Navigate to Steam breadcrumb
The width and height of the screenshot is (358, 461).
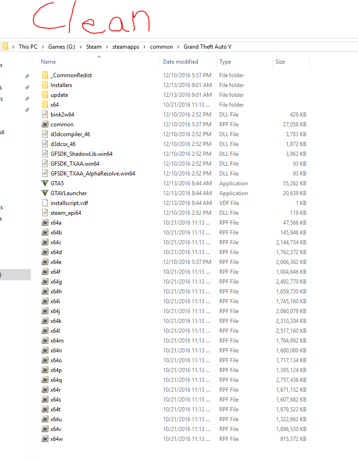[94, 47]
